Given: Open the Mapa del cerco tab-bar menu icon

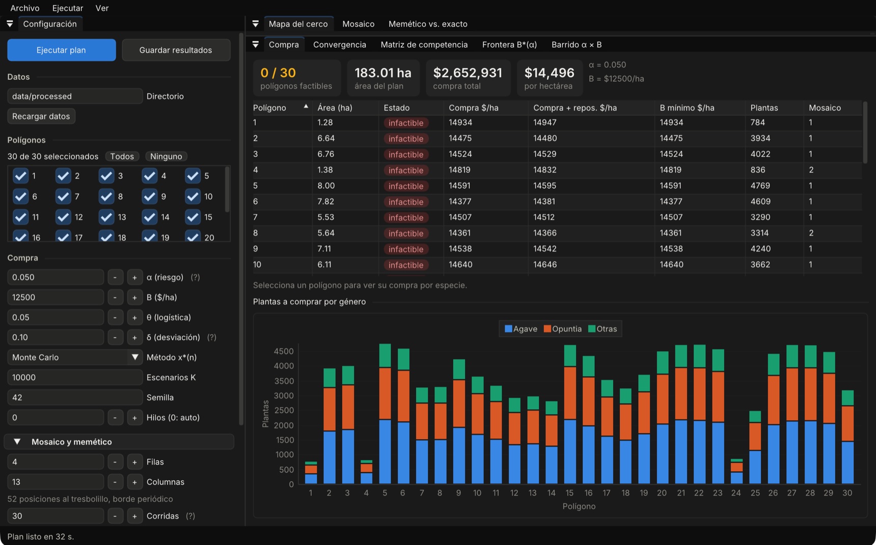Looking at the screenshot, I should 256,24.
